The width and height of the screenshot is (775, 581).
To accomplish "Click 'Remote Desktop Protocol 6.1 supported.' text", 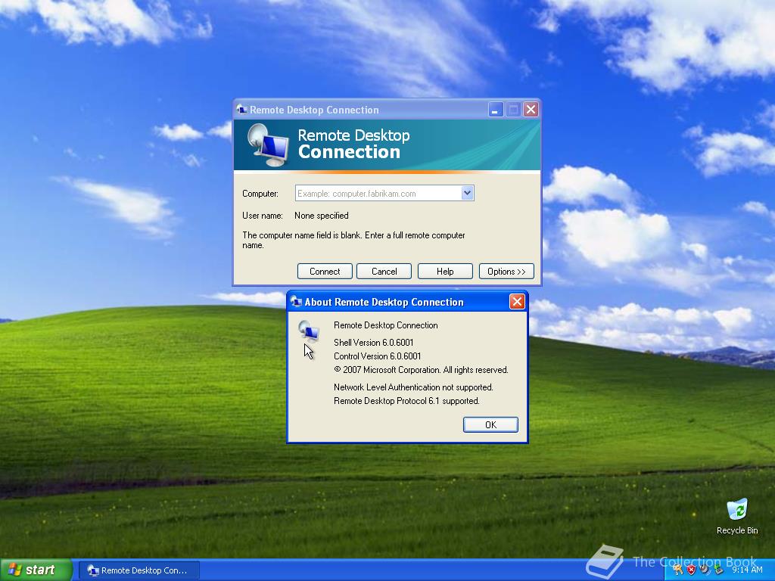I will (406, 401).
